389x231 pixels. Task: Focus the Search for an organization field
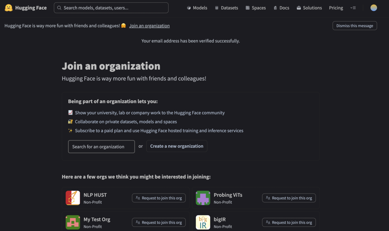[101, 147]
